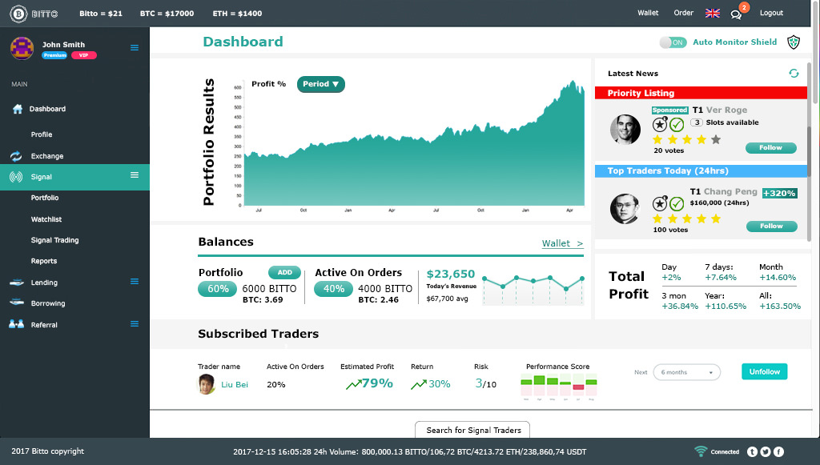Click the Return trend arrow icon
820x465 pixels.
click(418, 384)
